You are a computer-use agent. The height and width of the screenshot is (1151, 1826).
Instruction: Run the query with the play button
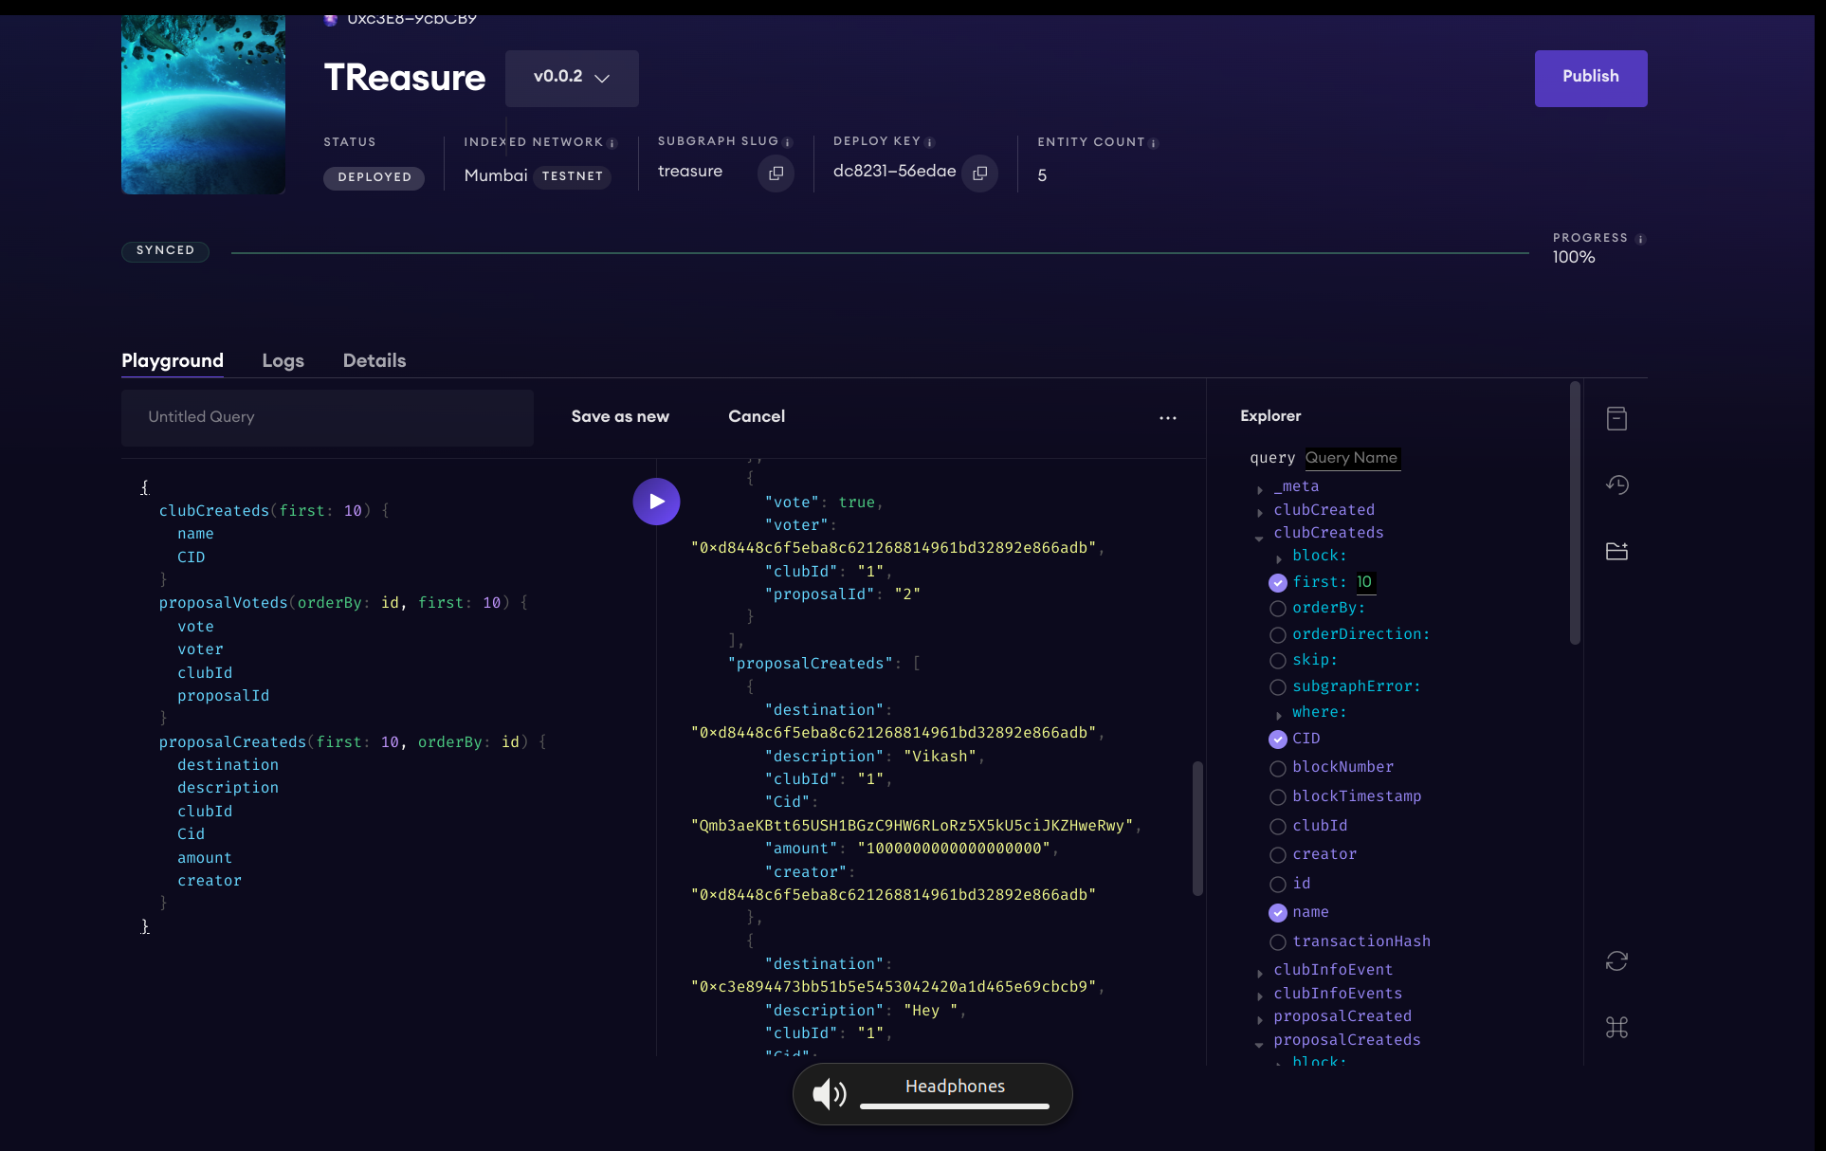point(656,502)
